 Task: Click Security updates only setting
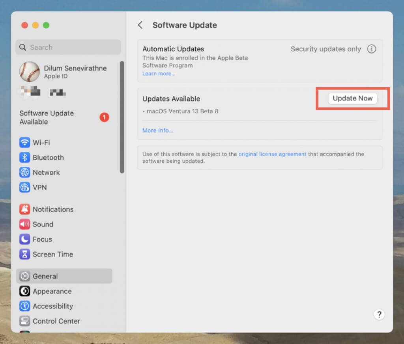[325, 49]
